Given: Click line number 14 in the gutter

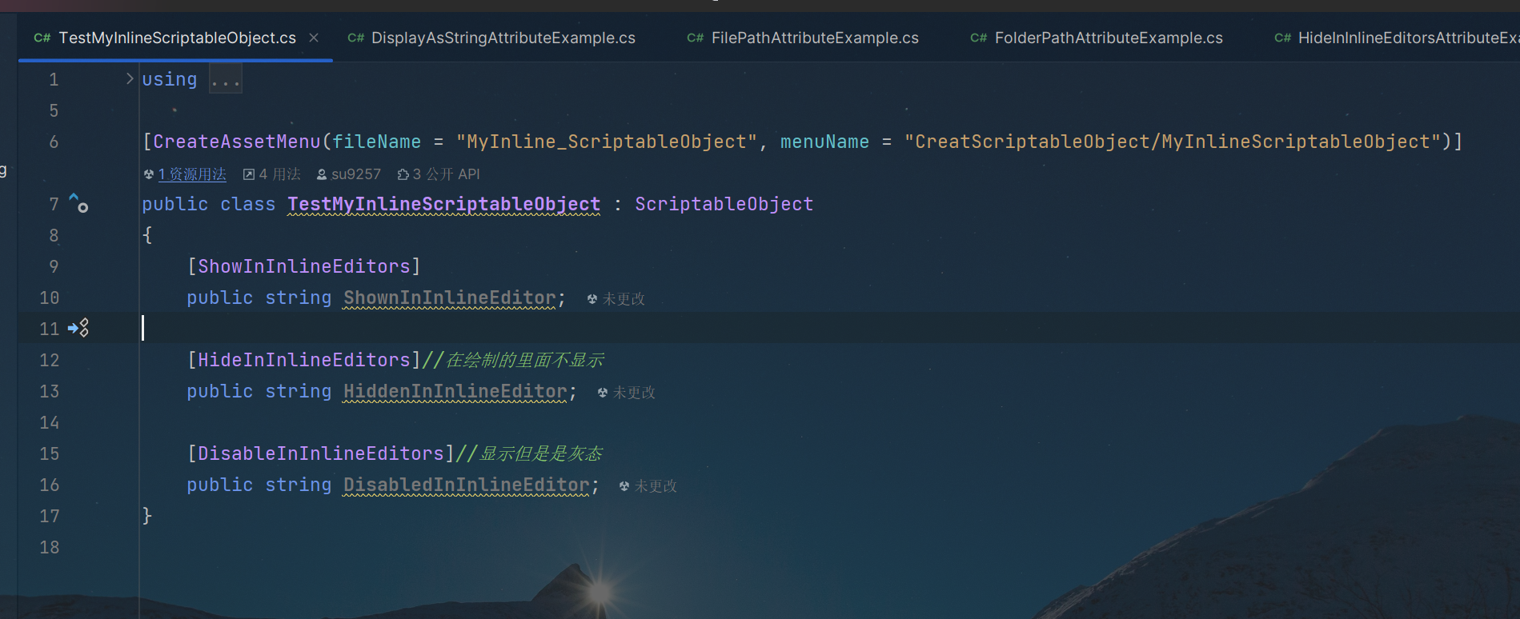Looking at the screenshot, I should click(50, 422).
